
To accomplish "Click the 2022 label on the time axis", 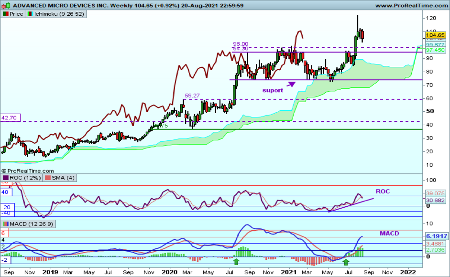I will 408,272.
